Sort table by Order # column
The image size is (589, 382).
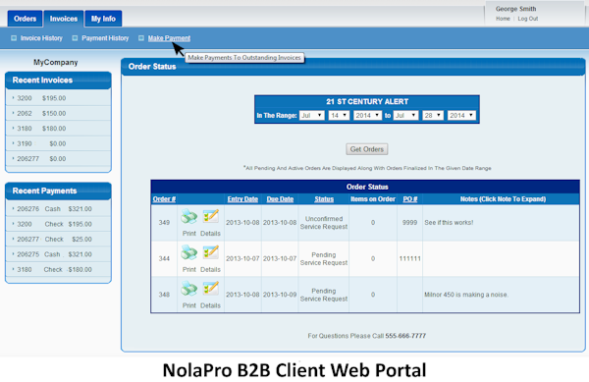(x=164, y=199)
